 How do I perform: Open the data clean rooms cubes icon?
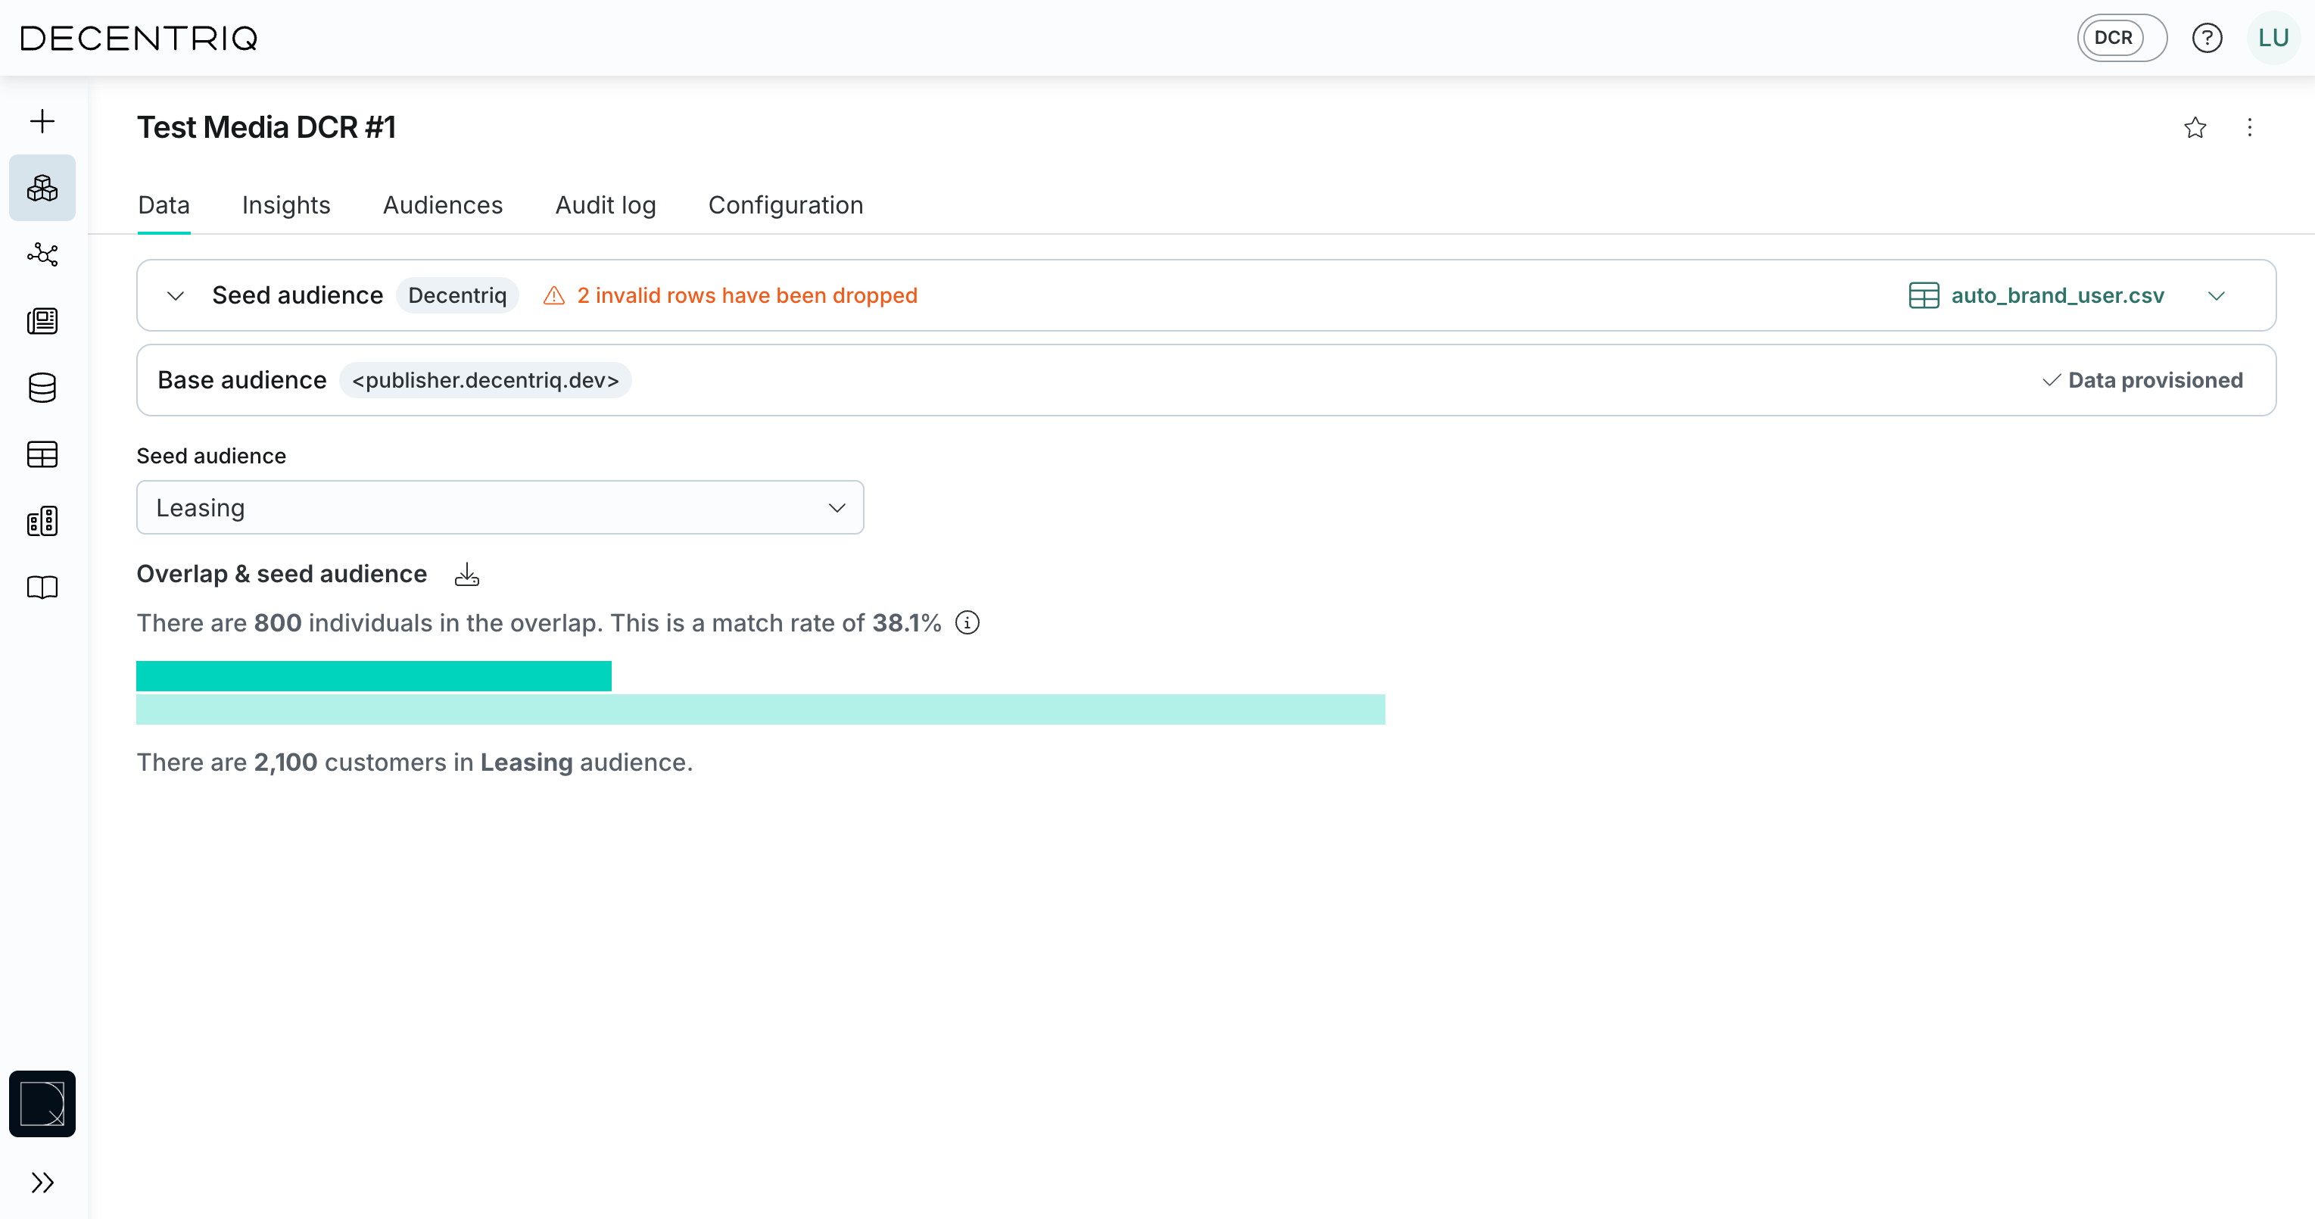42,188
